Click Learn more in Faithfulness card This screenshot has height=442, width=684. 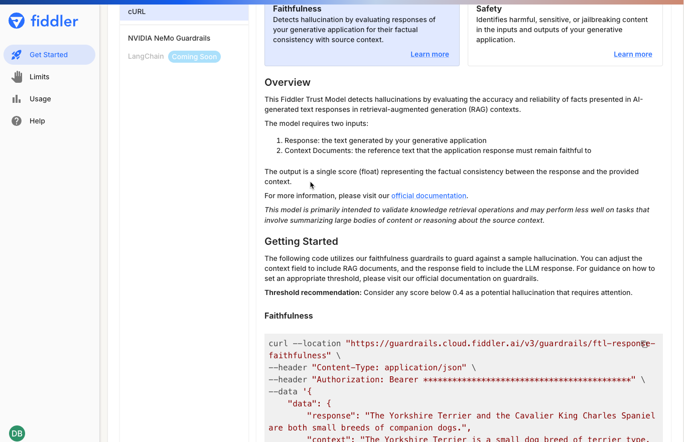(430, 54)
